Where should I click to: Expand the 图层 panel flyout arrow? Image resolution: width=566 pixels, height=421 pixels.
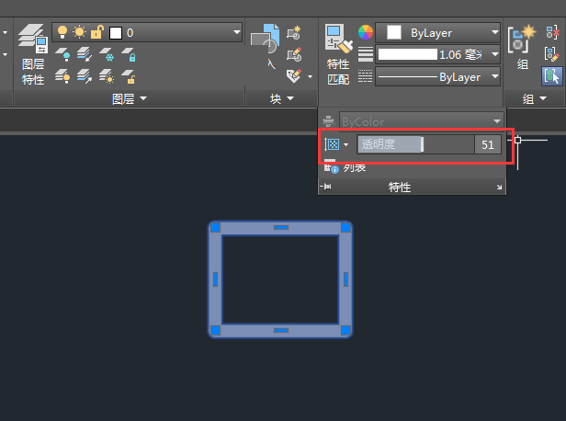(143, 98)
